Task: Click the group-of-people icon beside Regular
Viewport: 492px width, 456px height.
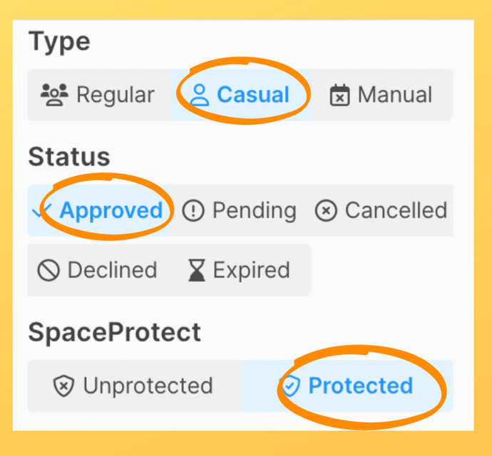Action: [x=54, y=95]
